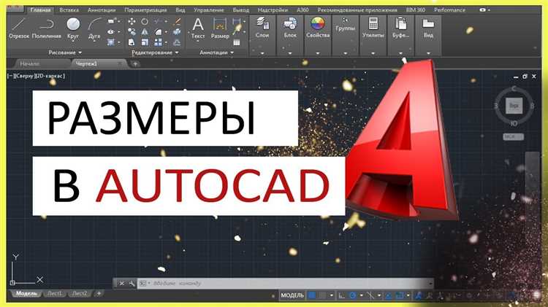Open the Блок block panel
The width and height of the screenshot is (548, 307).
pos(290,28)
